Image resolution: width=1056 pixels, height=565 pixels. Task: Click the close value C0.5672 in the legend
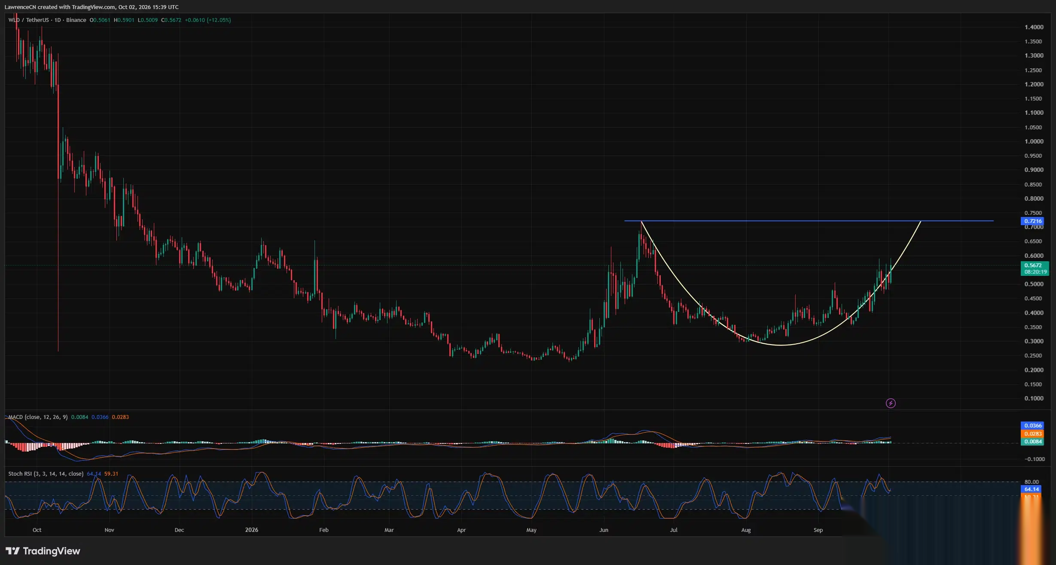click(x=171, y=20)
